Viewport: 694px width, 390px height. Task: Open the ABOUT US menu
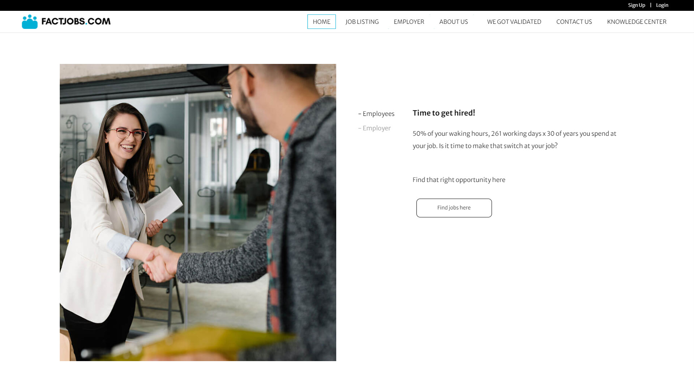[454, 22]
